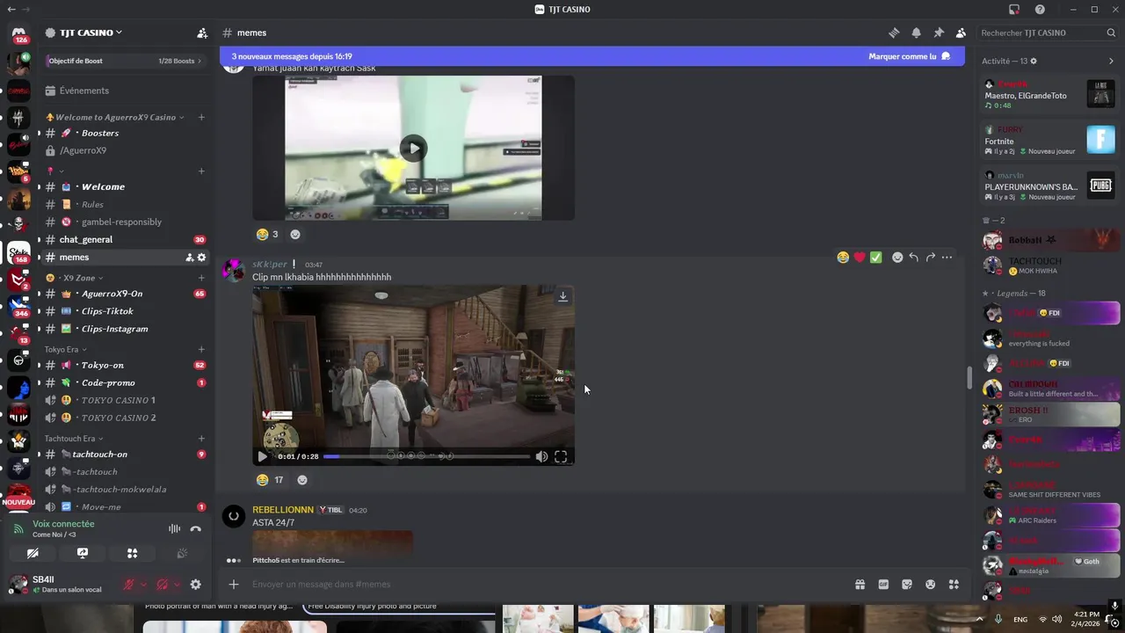The width and height of the screenshot is (1125, 633).
Task: Open the Code-promo channel
Action: [x=127, y=382]
